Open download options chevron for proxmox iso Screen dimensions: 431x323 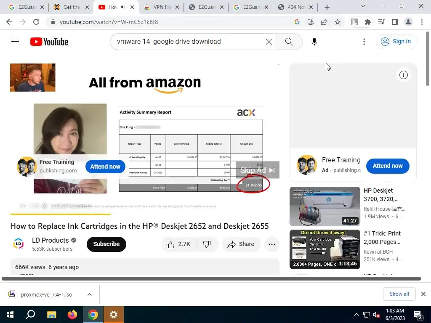click(x=90, y=294)
